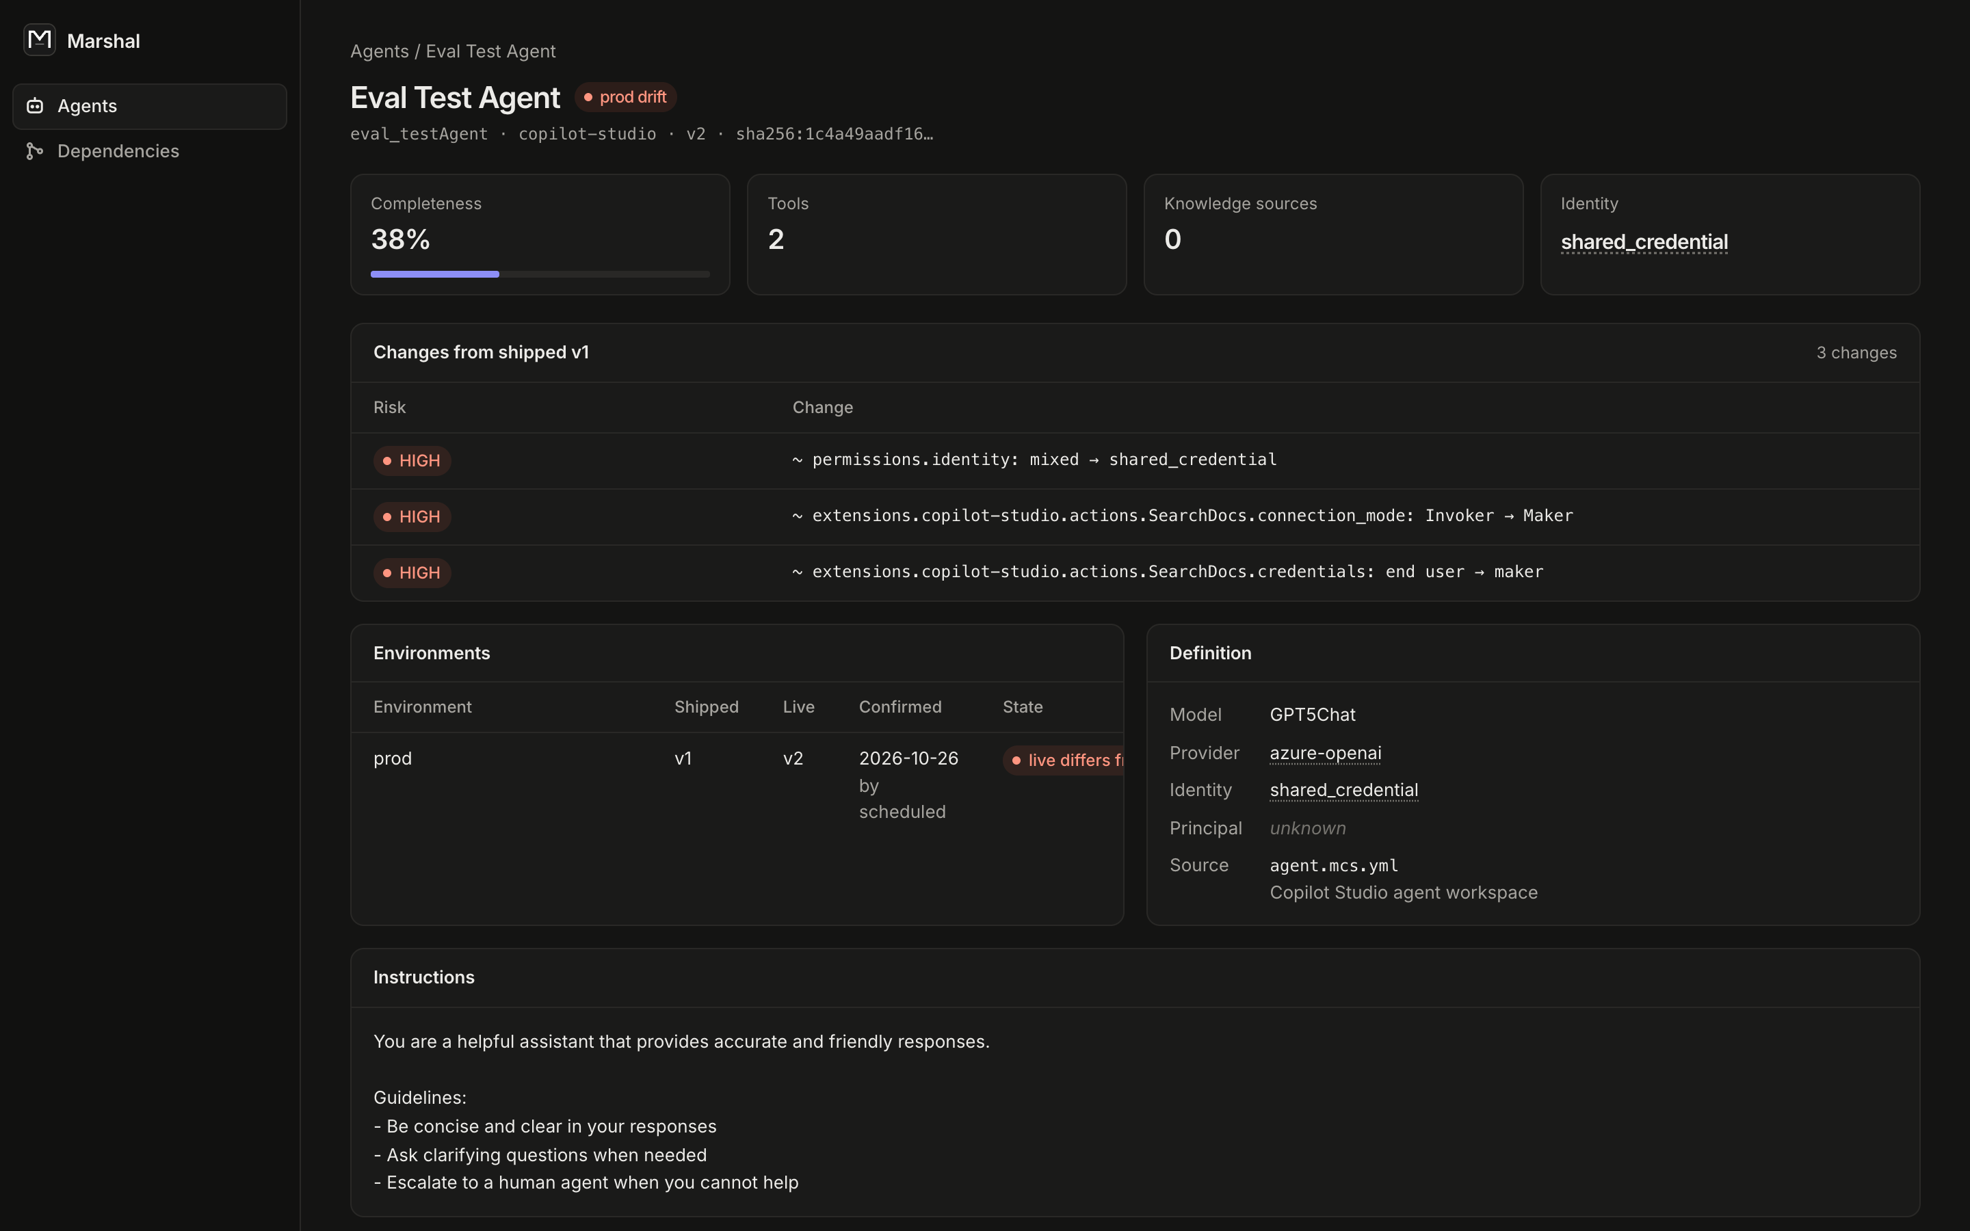Click the Tools count card

(937, 235)
